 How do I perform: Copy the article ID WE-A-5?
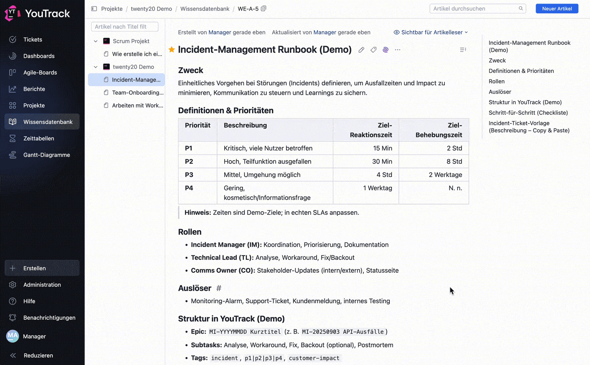point(264,9)
